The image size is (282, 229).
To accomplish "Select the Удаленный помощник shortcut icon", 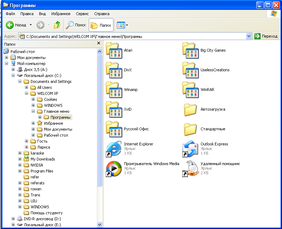I will tap(190, 169).
